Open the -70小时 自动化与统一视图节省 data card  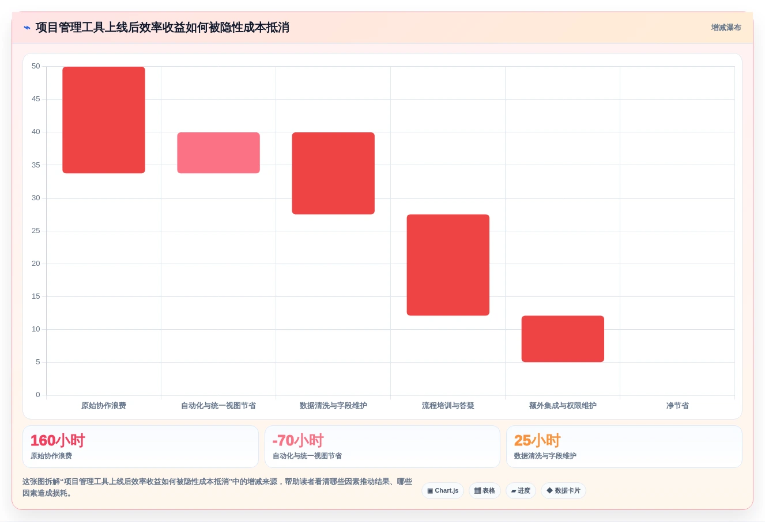coord(382,447)
